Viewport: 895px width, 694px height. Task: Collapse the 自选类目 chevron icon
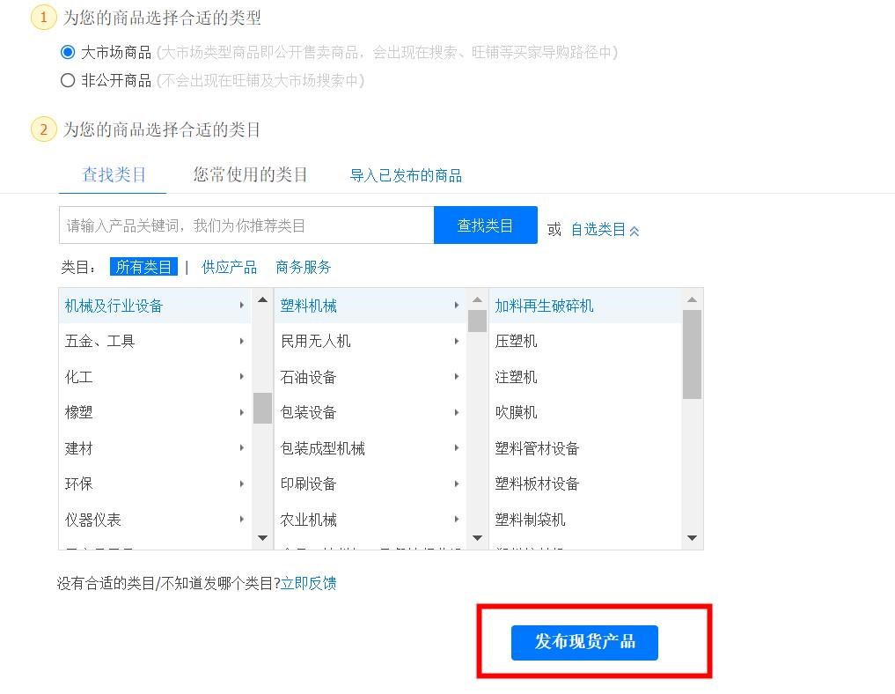point(635,231)
